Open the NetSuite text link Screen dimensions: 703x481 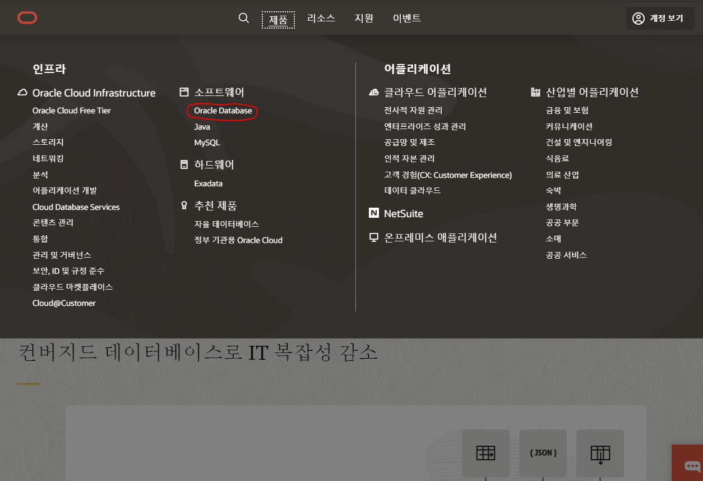click(x=404, y=213)
